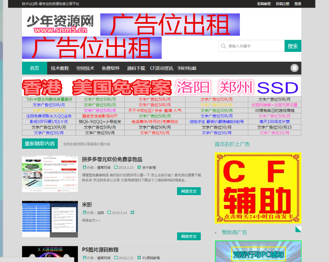Click 最新精彩内容 heading button
Screen dimensions: 329x262
(x=40, y=144)
